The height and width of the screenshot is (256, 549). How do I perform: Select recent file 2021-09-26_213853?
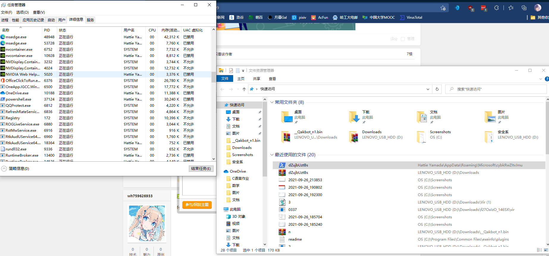click(x=409, y=180)
